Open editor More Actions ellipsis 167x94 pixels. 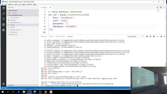click(164, 7)
